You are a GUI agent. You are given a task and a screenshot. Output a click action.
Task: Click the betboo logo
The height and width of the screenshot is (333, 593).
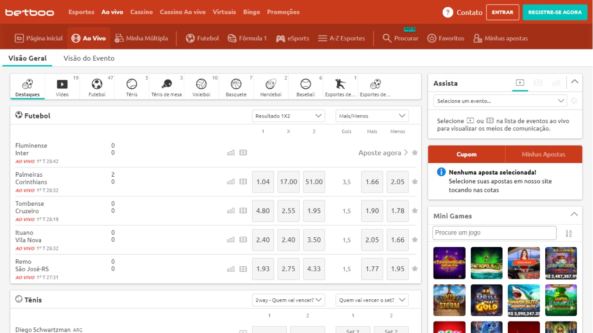(x=30, y=12)
